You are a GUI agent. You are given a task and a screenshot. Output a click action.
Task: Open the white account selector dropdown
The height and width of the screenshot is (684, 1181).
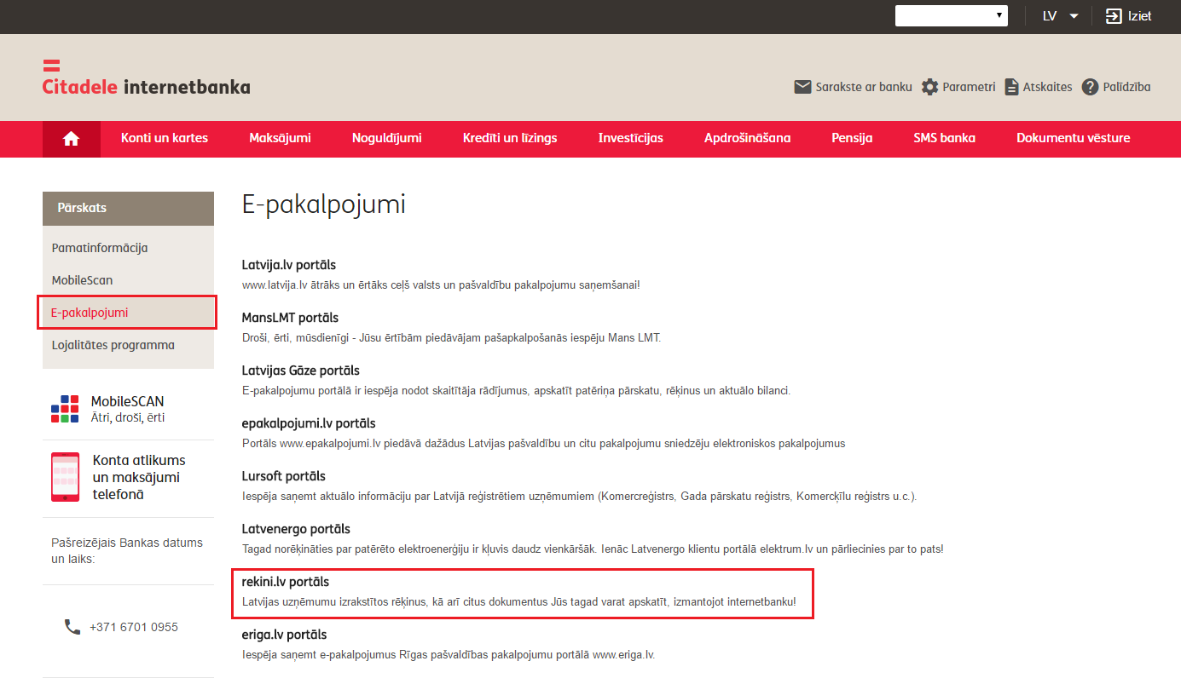point(952,16)
